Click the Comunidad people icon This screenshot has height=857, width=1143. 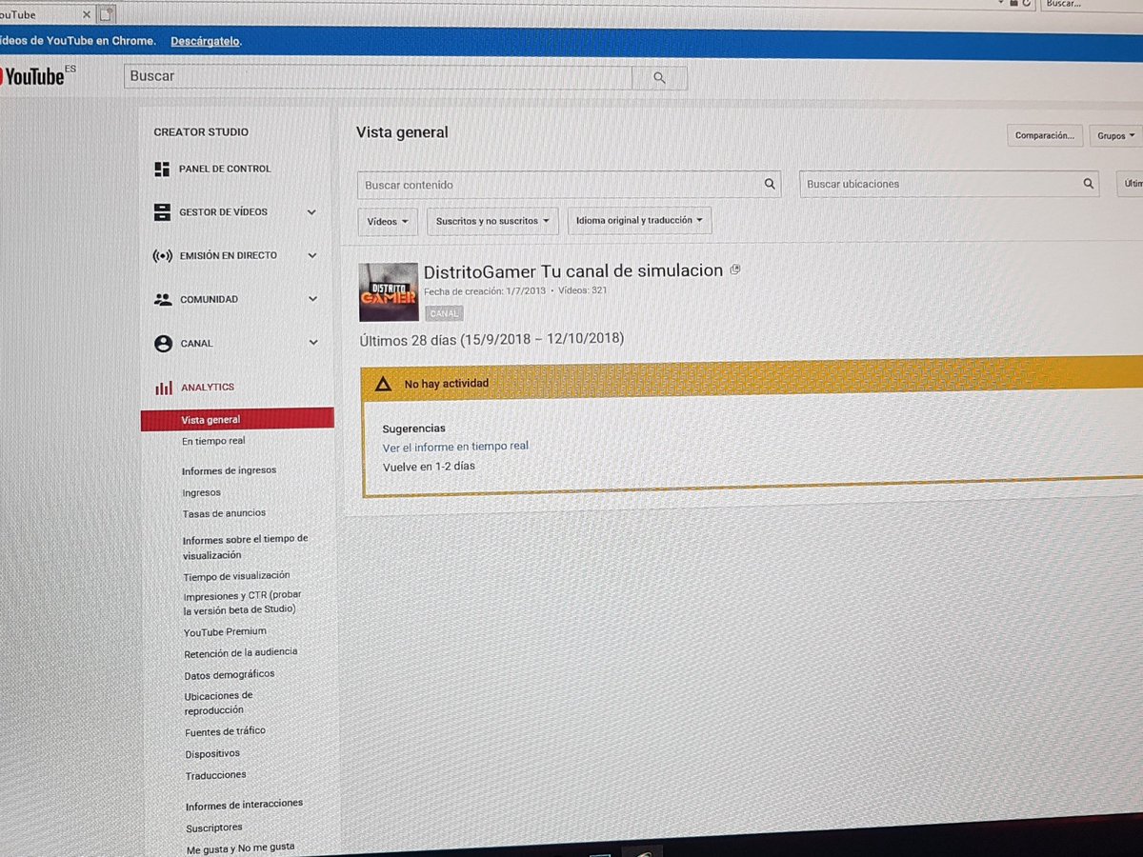click(162, 299)
